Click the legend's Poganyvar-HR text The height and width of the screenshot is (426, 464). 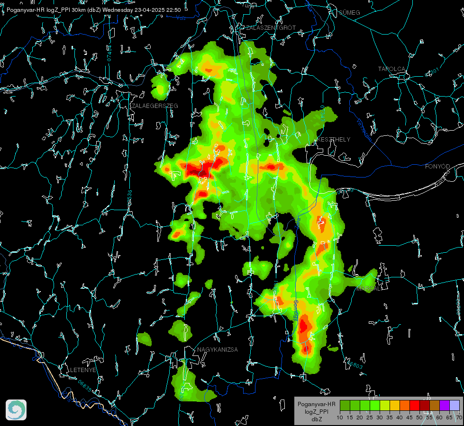click(x=316, y=404)
